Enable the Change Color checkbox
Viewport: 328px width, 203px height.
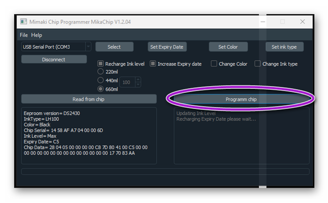214,64
